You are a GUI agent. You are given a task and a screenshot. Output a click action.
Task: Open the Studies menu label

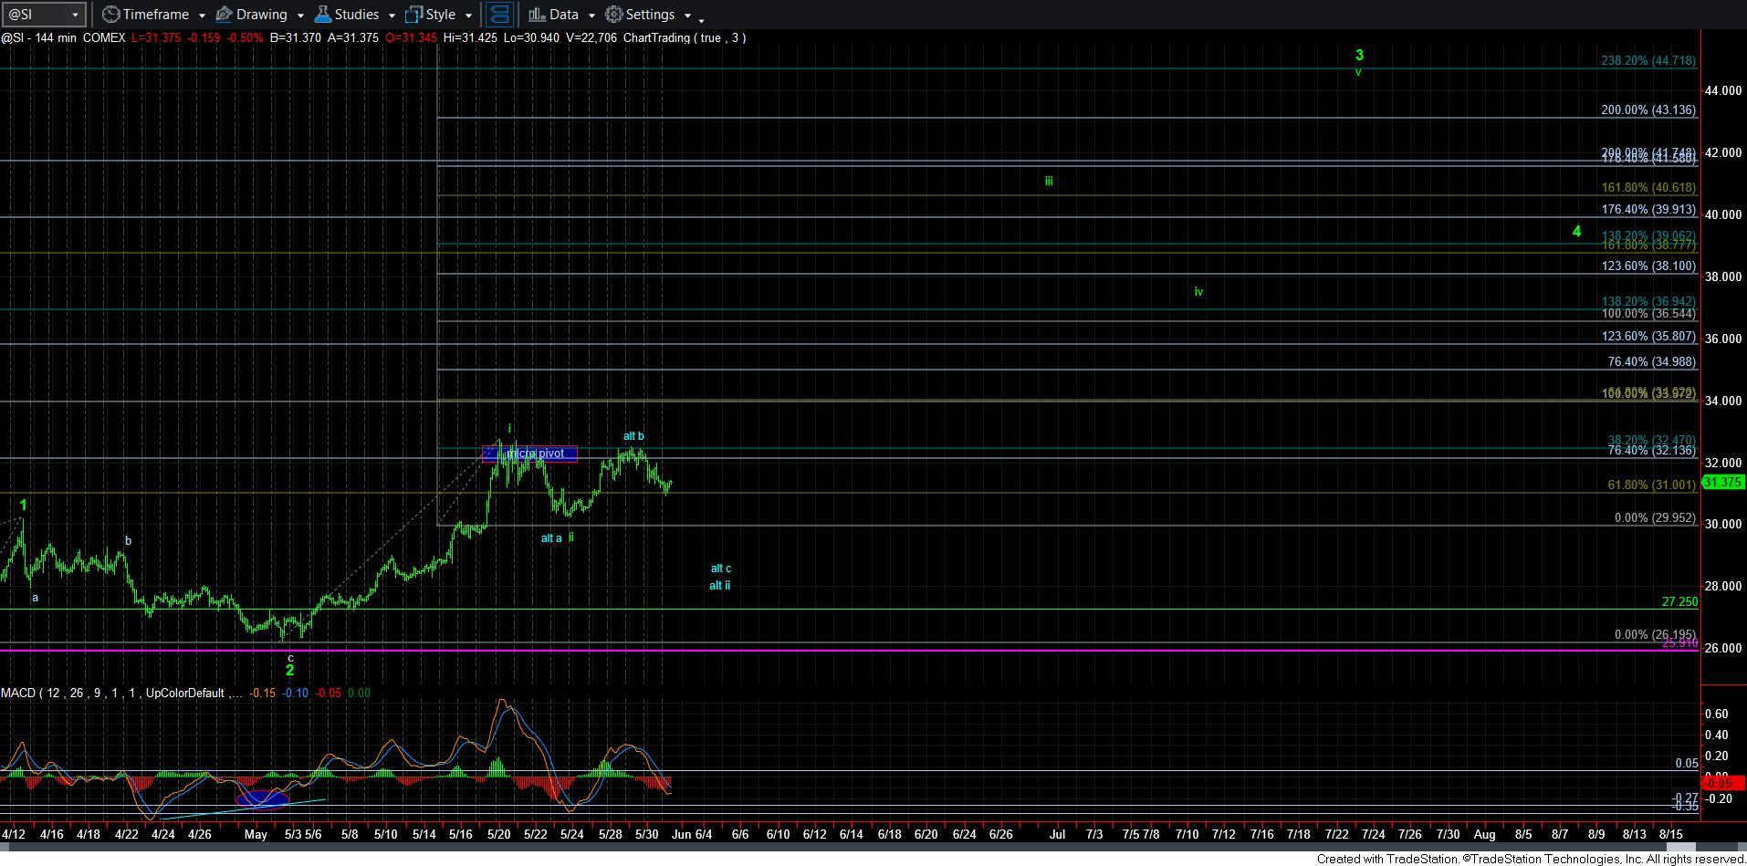coord(356,15)
